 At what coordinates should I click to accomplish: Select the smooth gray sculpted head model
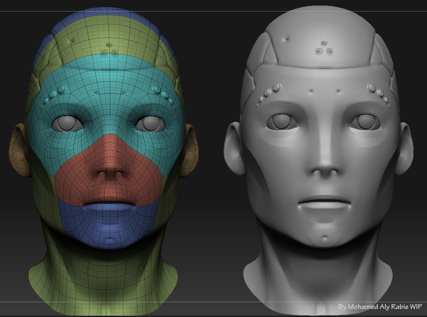319,160
